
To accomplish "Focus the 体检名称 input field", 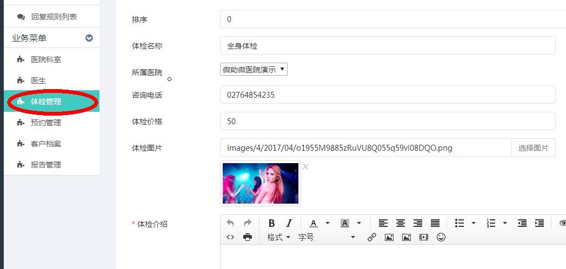I will pyautogui.click(x=388, y=45).
